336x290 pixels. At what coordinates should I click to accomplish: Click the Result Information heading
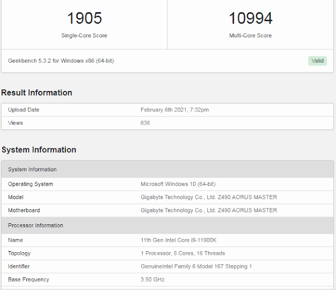[37, 92]
